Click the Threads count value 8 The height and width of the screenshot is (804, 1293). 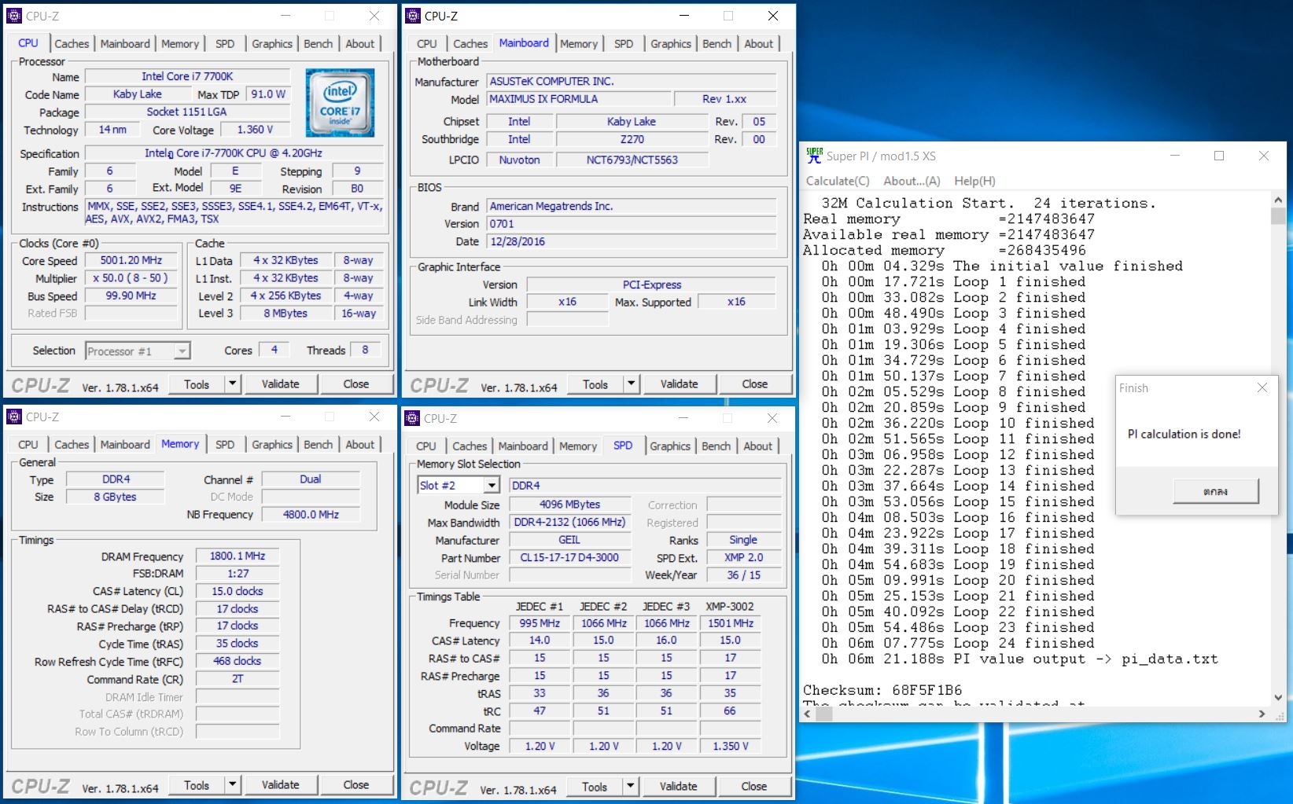[x=365, y=350]
